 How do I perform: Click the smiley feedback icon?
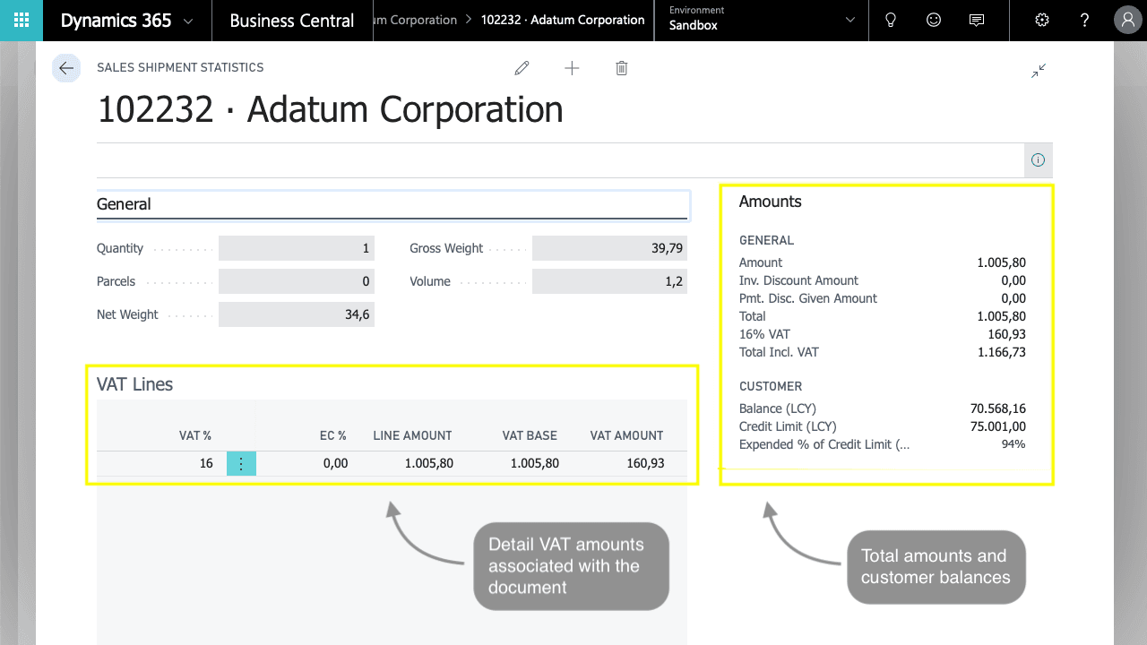coord(934,21)
